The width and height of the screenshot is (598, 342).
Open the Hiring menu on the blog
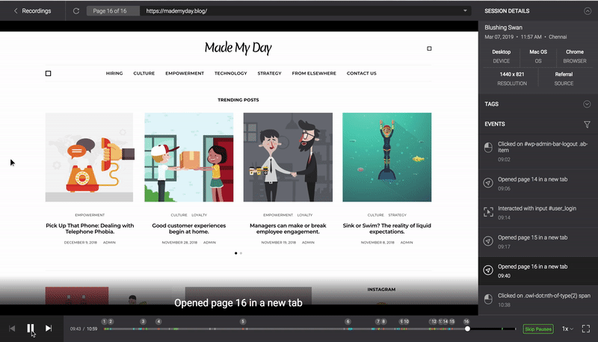[114, 73]
